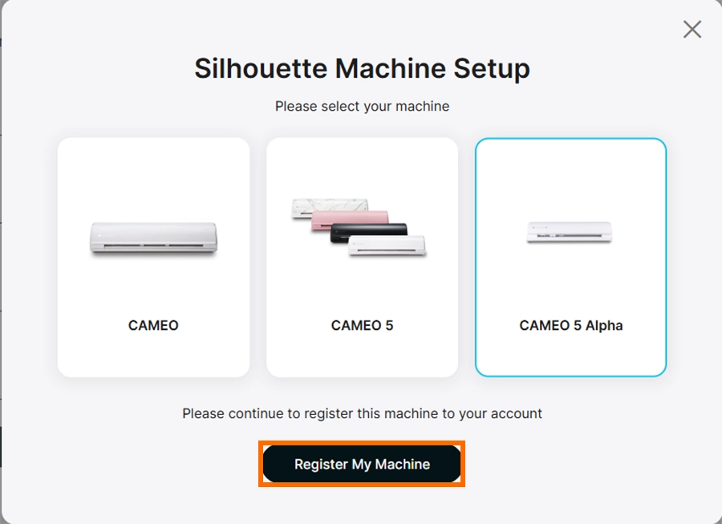Click the "CAMEO 5 Alpha" text label

coord(570,326)
